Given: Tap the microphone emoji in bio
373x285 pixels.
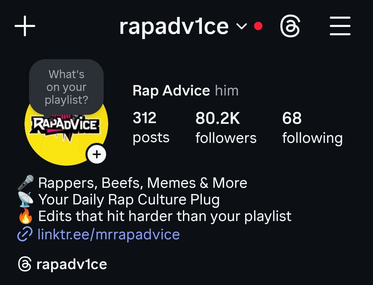Looking at the screenshot, I should pos(26,183).
